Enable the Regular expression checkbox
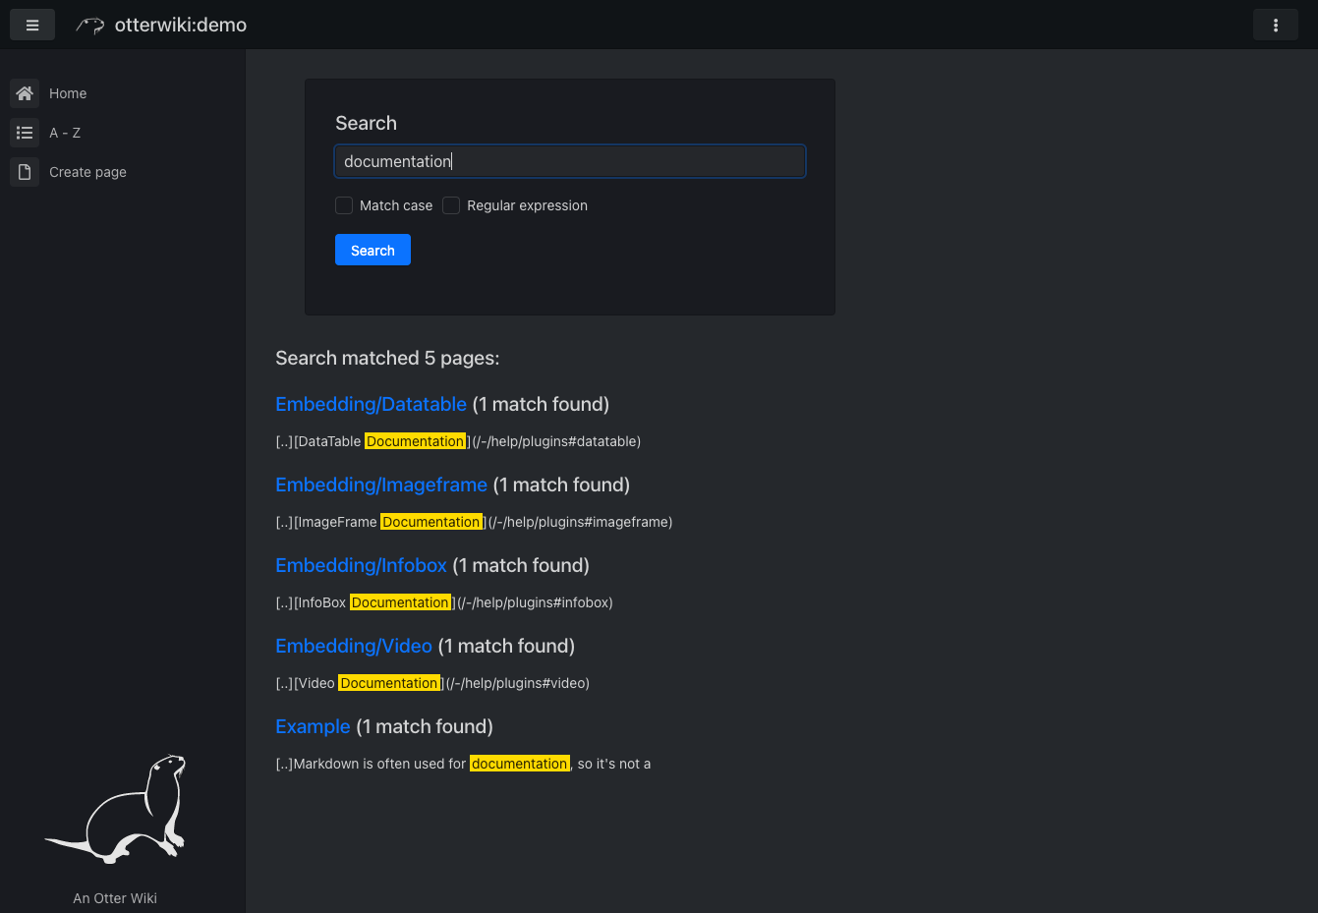1318x913 pixels. pyautogui.click(x=451, y=205)
